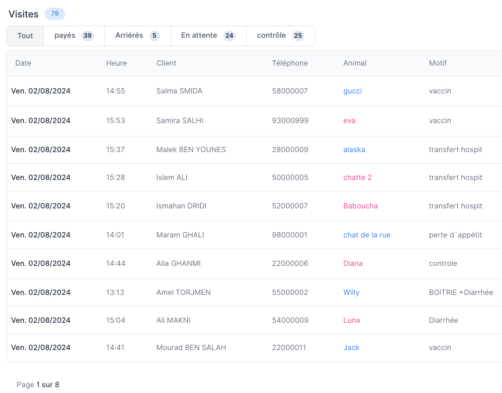
Task: Click the animal link eva
Action: [x=349, y=121]
